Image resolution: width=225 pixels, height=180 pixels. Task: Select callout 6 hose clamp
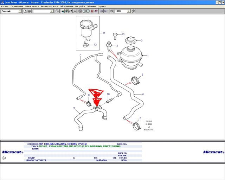[142, 75]
